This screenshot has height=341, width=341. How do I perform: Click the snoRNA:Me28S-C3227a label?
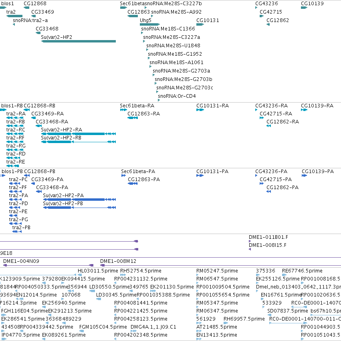pyautogui.click(x=172, y=37)
